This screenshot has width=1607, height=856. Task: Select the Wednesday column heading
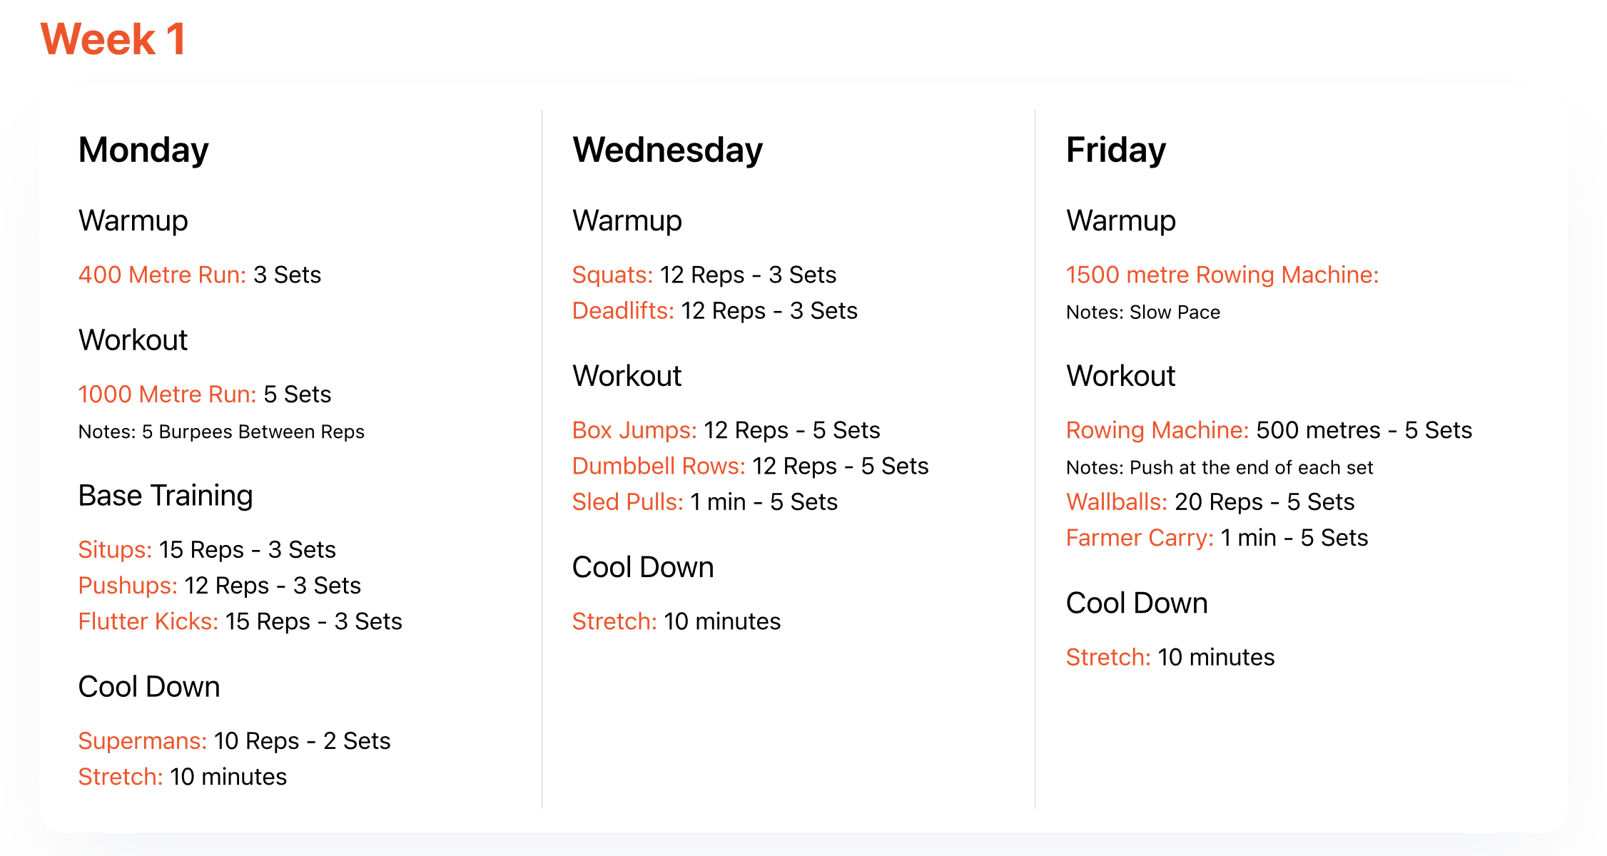(x=667, y=151)
